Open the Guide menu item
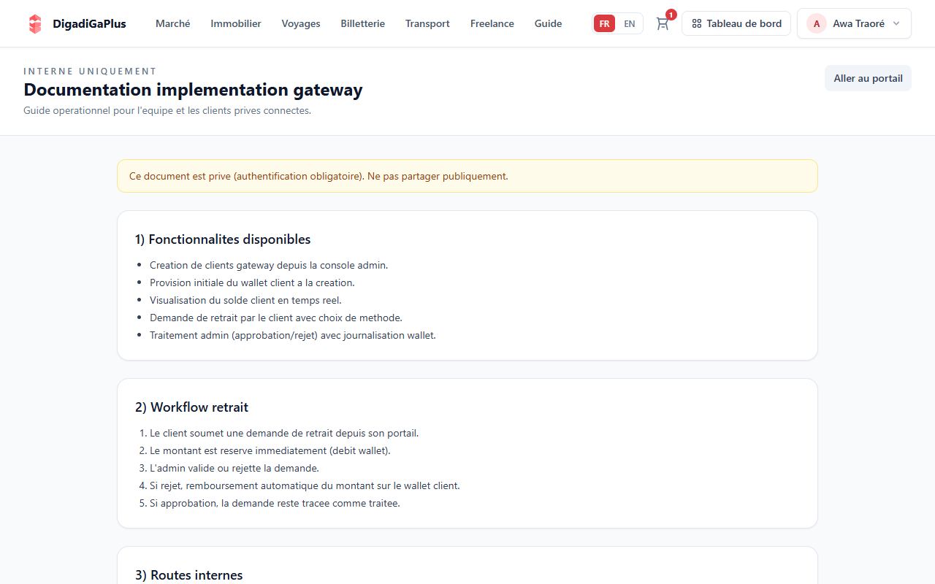The height and width of the screenshot is (584, 935). (x=549, y=23)
